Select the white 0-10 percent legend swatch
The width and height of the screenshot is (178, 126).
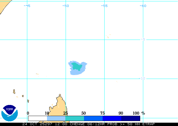37,118
